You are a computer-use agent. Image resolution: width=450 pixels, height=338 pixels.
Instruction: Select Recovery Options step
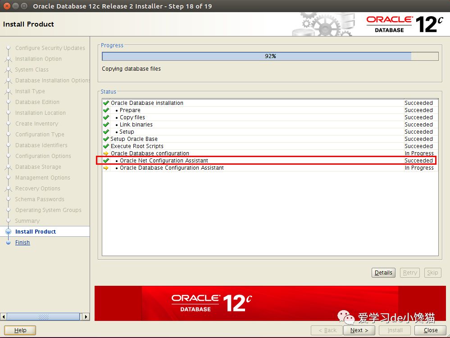pyautogui.click(x=37, y=188)
